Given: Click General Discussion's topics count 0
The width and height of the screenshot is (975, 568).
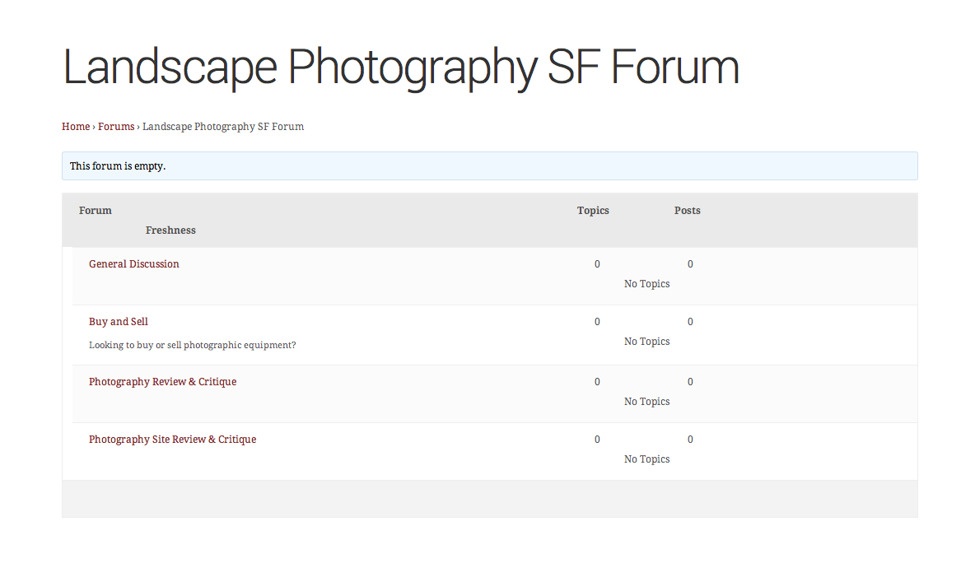Looking at the screenshot, I should click(x=597, y=264).
